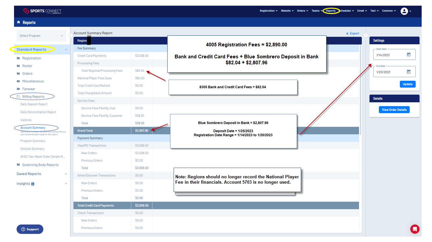Open the Select Program dropdown
The image size is (432, 242).
click(41, 36)
